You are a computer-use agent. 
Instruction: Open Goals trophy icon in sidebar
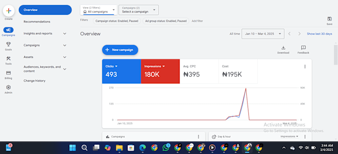tap(8, 44)
